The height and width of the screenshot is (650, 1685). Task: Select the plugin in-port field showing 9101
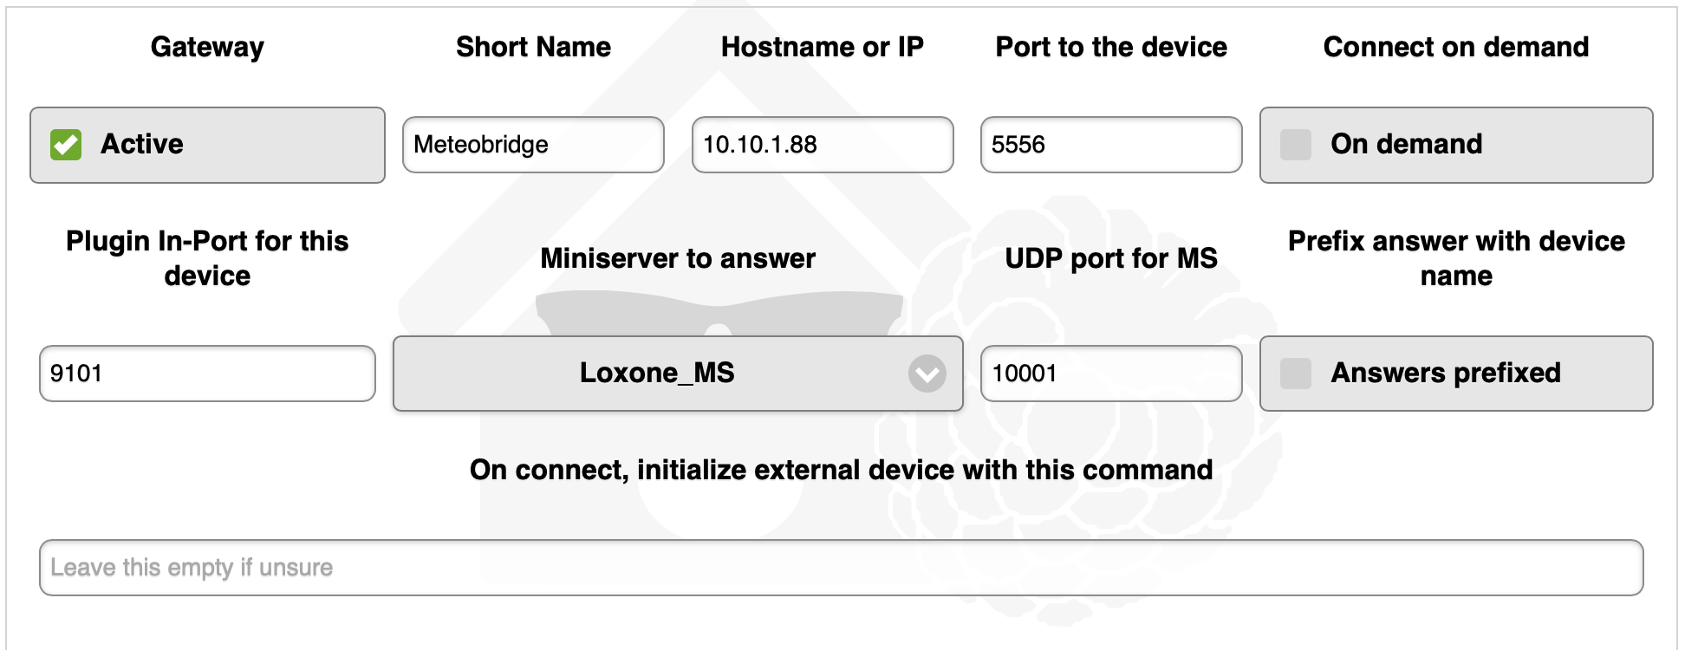(207, 374)
